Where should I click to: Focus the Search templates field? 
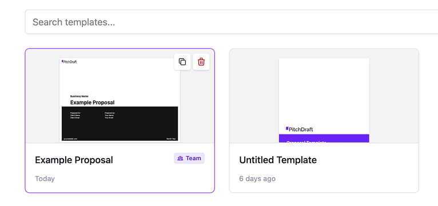pyautogui.click(x=231, y=22)
